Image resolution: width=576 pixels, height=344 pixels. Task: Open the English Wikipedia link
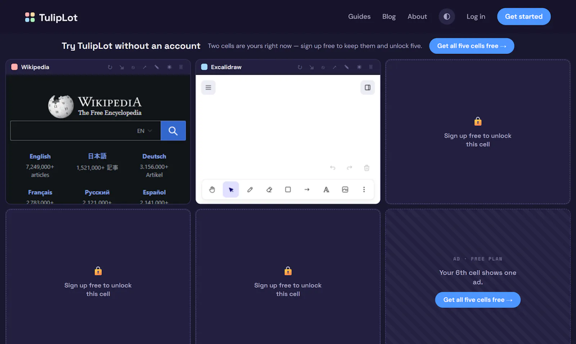pyautogui.click(x=40, y=156)
